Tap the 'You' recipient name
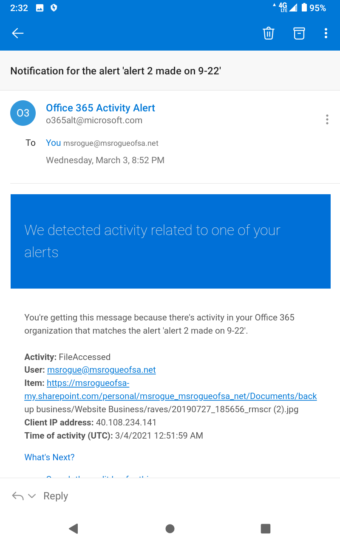This screenshot has height=544, width=340. point(54,143)
